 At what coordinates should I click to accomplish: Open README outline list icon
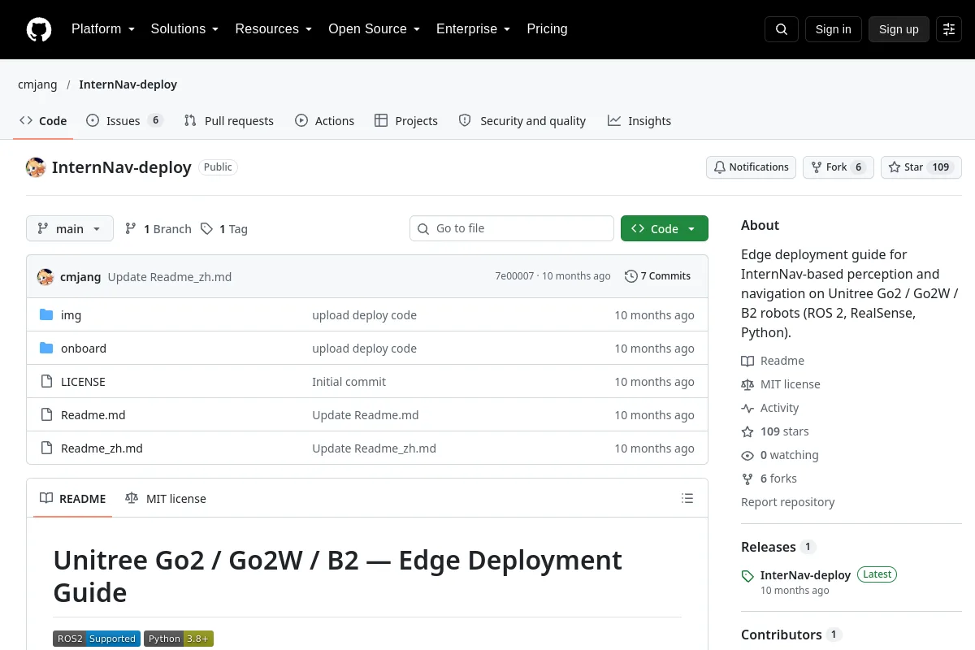tap(687, 498)
